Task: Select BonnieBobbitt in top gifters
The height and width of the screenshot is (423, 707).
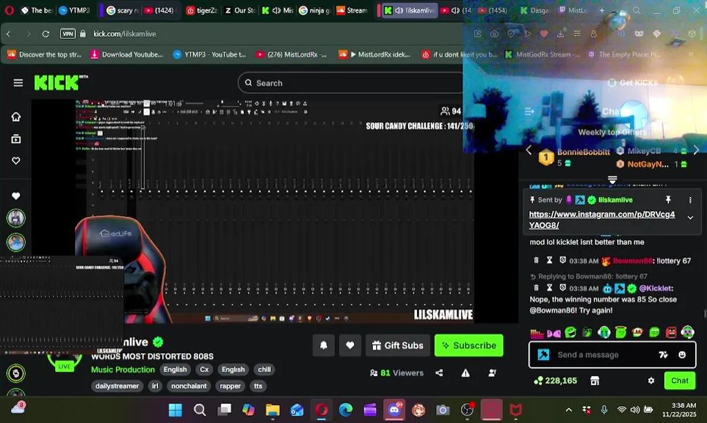Action: (x=583, y=152)
